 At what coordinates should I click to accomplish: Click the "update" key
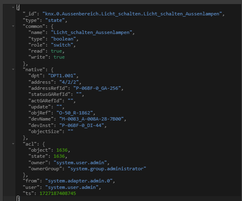(x=39, y=107)
